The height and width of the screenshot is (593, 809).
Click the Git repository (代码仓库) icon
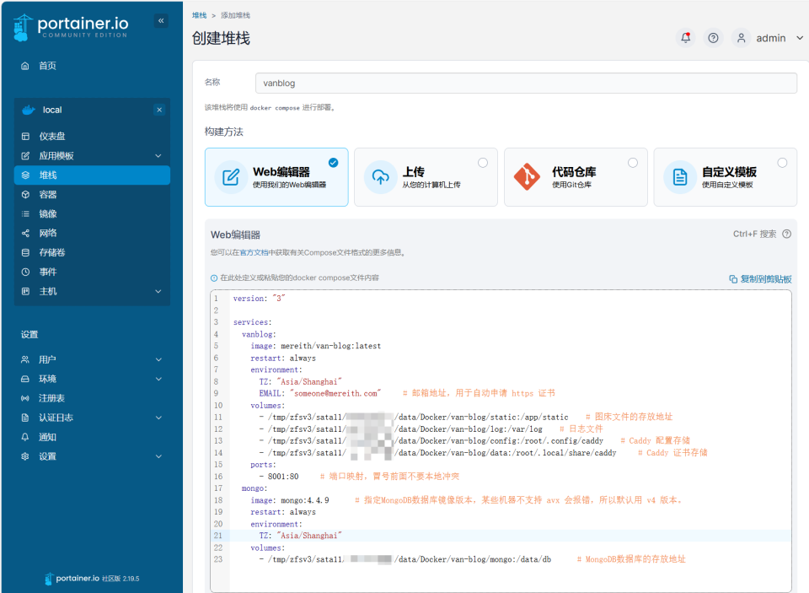tap(528, 177)
